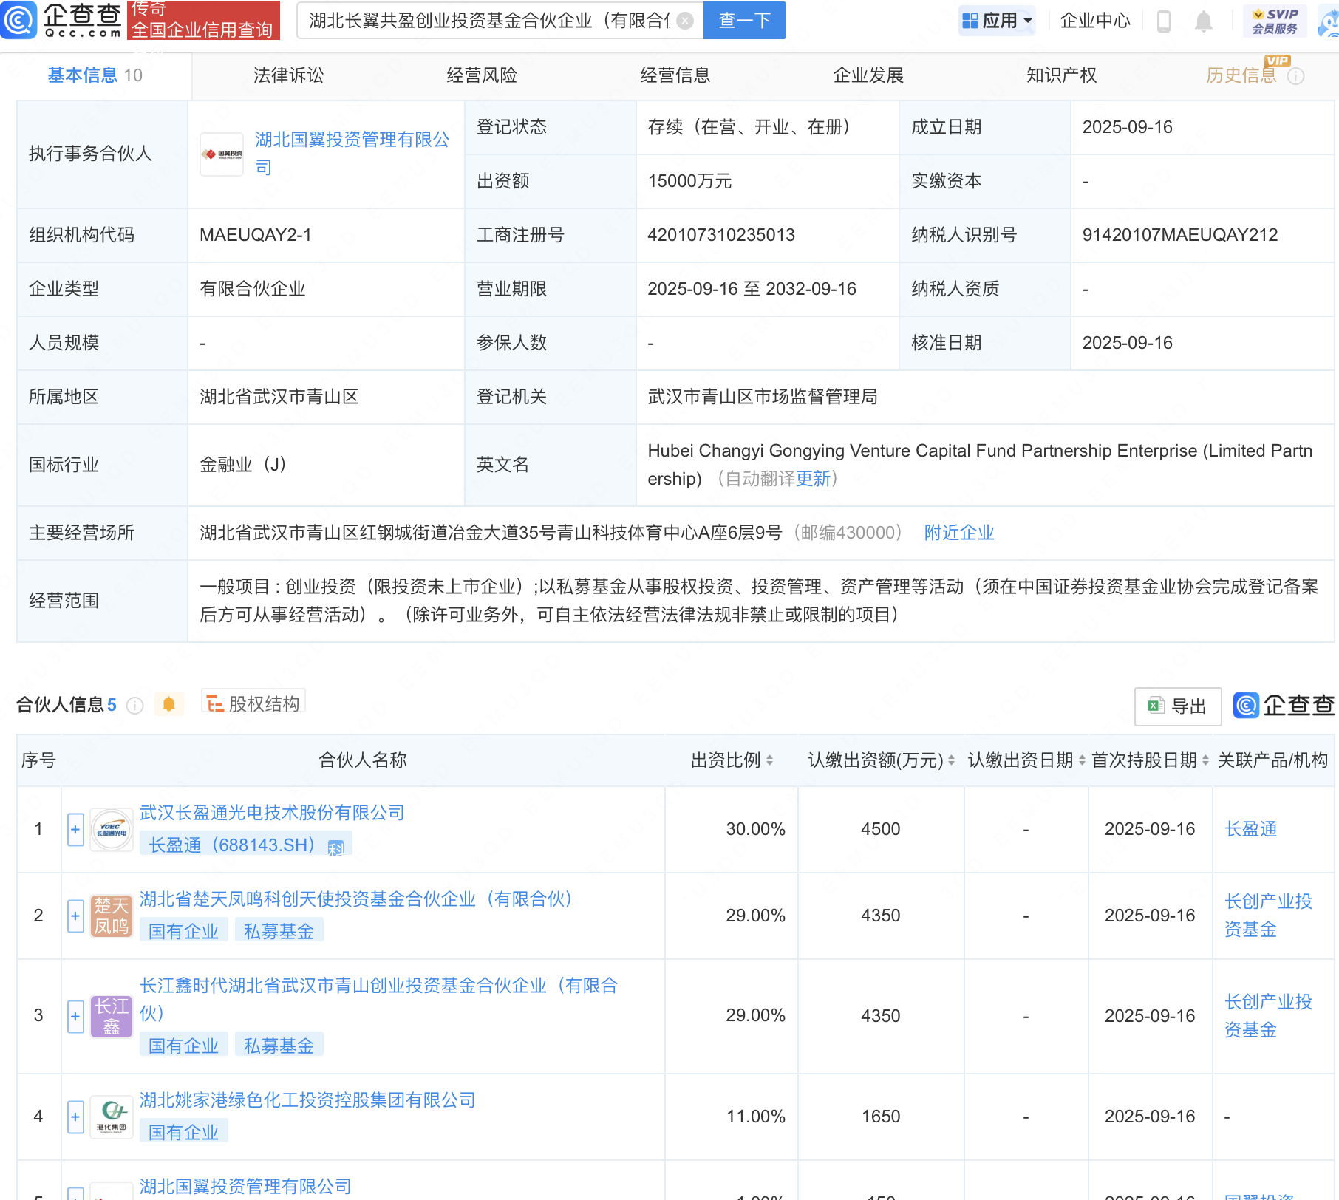The height and width of the screenshot is (1200, 1339).
Task: Click the 长盈通 (688143.SH) stock tag
Action: click(246, 845)
